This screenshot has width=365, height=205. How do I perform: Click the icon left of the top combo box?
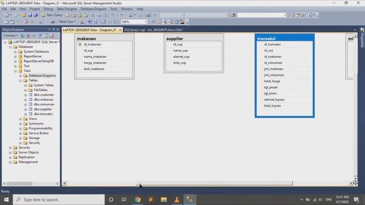[x=233, y=15]
